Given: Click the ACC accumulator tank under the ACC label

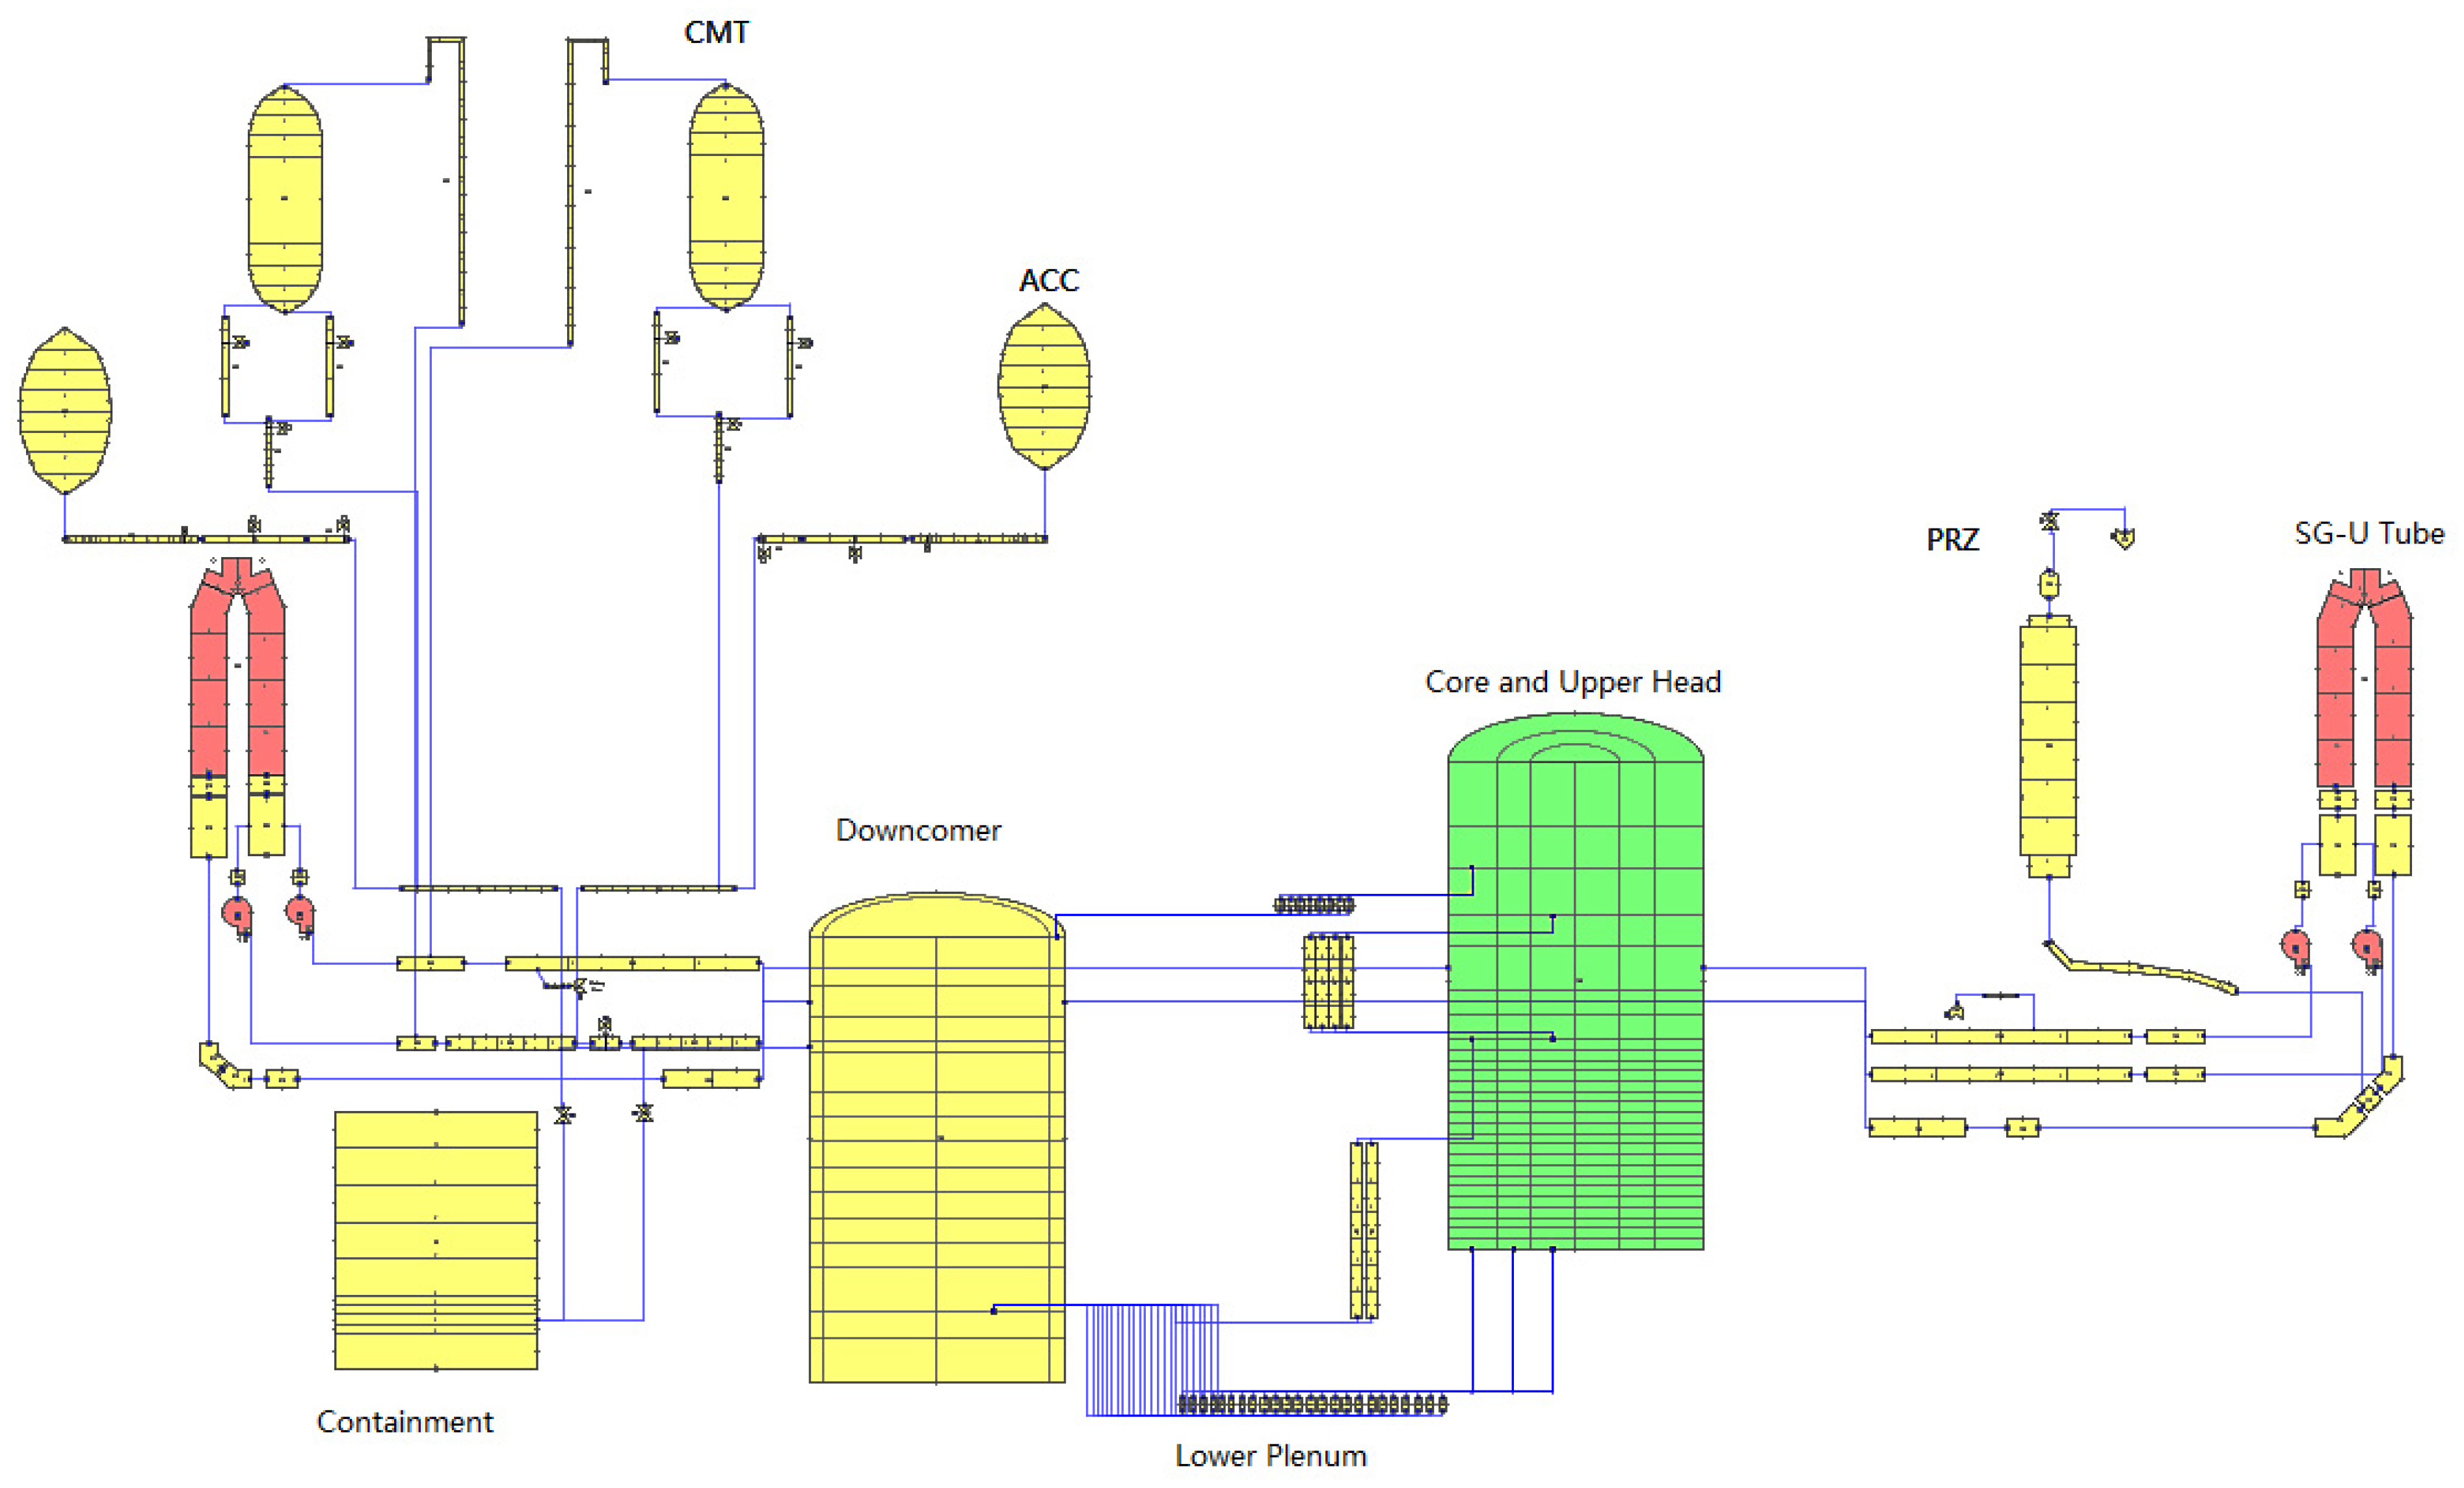Looking at the screenshot, I should pyautogui.click(x=1044, y=385).
